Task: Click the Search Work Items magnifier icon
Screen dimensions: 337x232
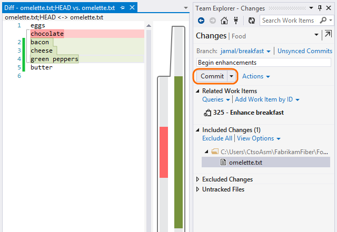Action: point(323,20)
